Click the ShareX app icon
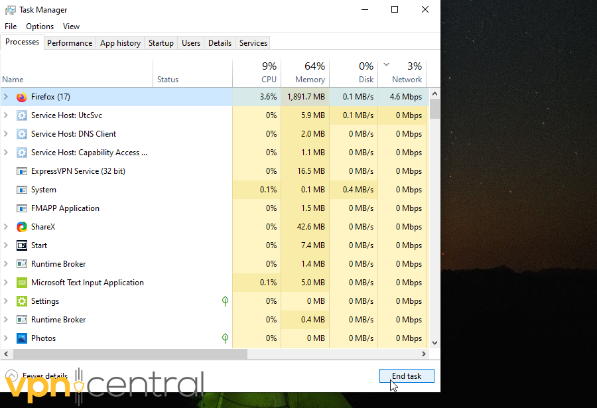The image size is (597, 408). pyautogui.click(x=22, y=227)
